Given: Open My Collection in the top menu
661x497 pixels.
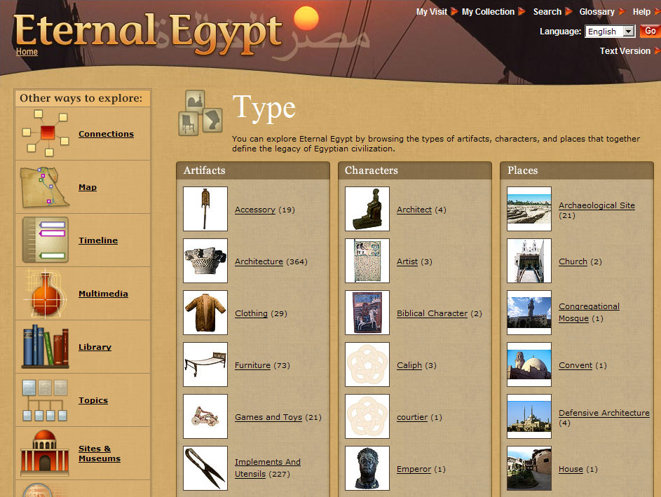Looking at the screenshot, I should (488, 12).
